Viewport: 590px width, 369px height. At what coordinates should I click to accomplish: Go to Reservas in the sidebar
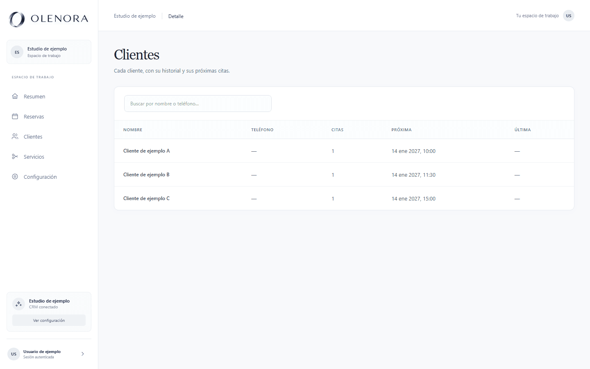tap(49, 116)
